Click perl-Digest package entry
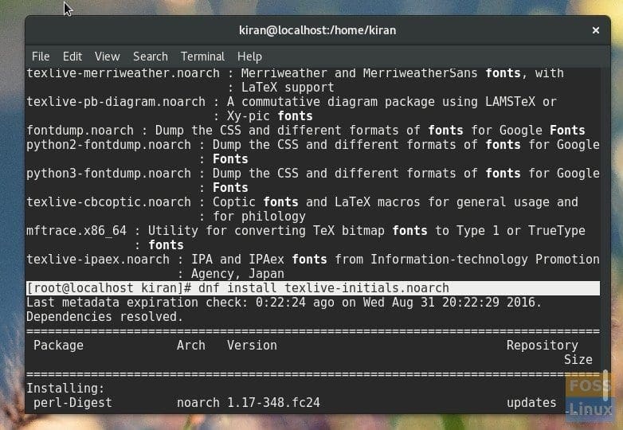The width and height of the screenshot is (623, 430). pyautogui.click(x=72, y=403)
